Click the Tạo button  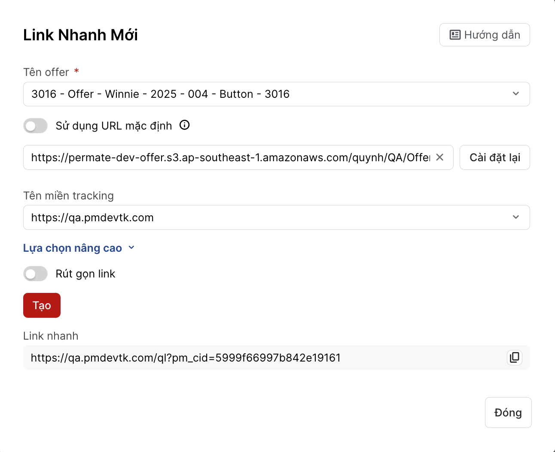tap(42, 305)
